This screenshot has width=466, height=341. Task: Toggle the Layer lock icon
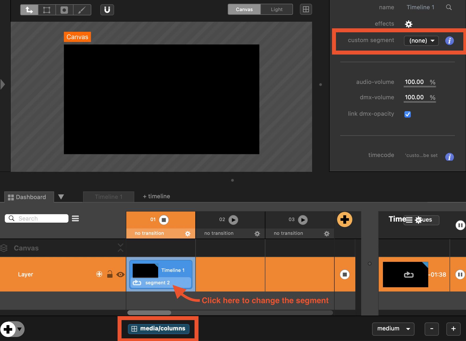tap(110, 274)
